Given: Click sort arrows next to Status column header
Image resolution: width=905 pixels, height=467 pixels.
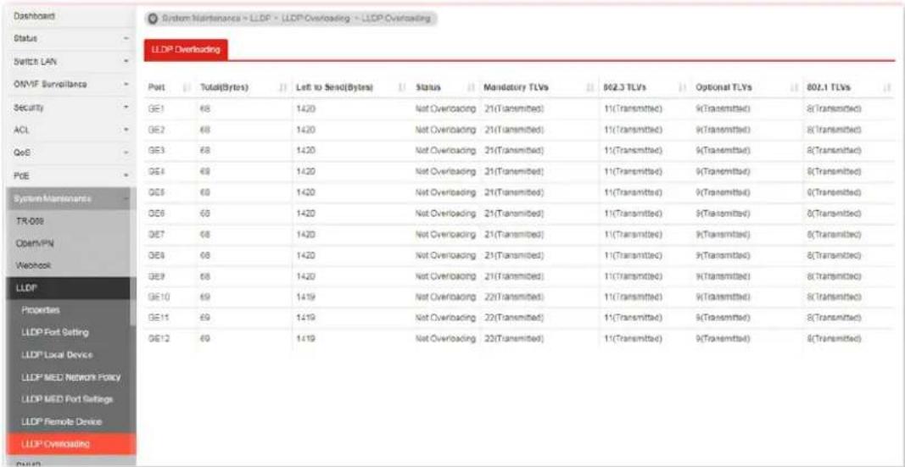Looking at the screenshot, I should [x=472, y=87].
